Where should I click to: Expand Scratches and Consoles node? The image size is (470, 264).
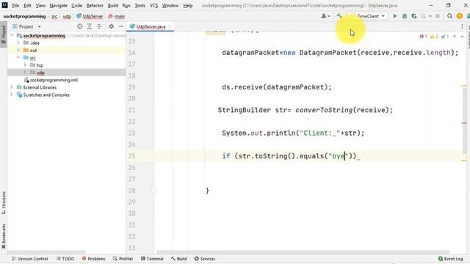coord(12,95)
